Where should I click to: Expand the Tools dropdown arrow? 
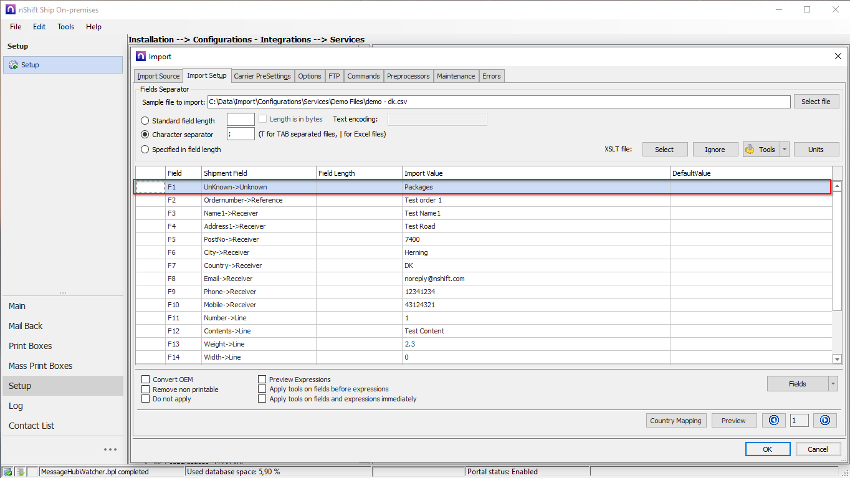785,150
